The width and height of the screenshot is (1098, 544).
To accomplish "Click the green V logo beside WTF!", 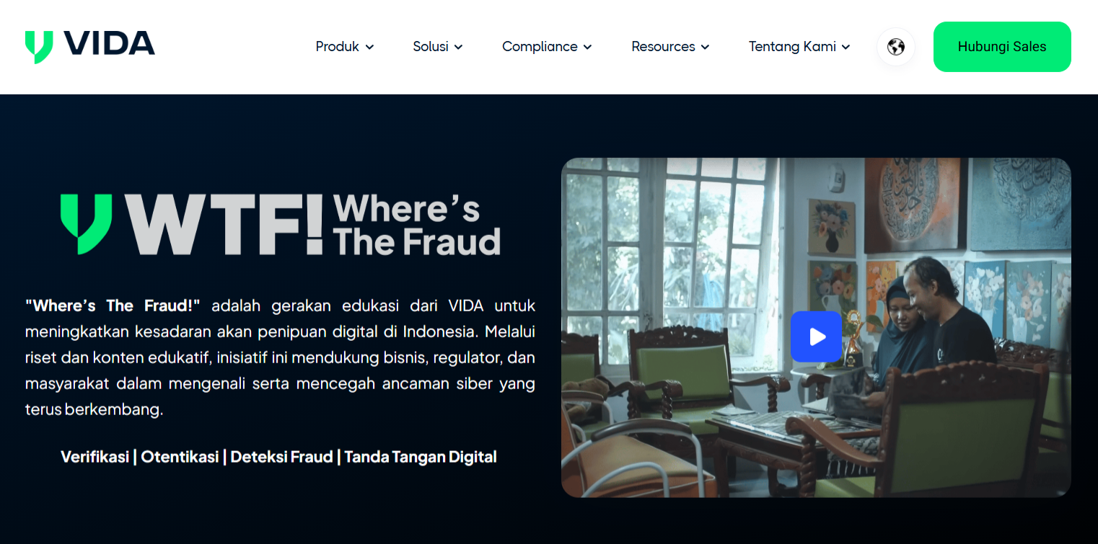I will pos(87,225).
